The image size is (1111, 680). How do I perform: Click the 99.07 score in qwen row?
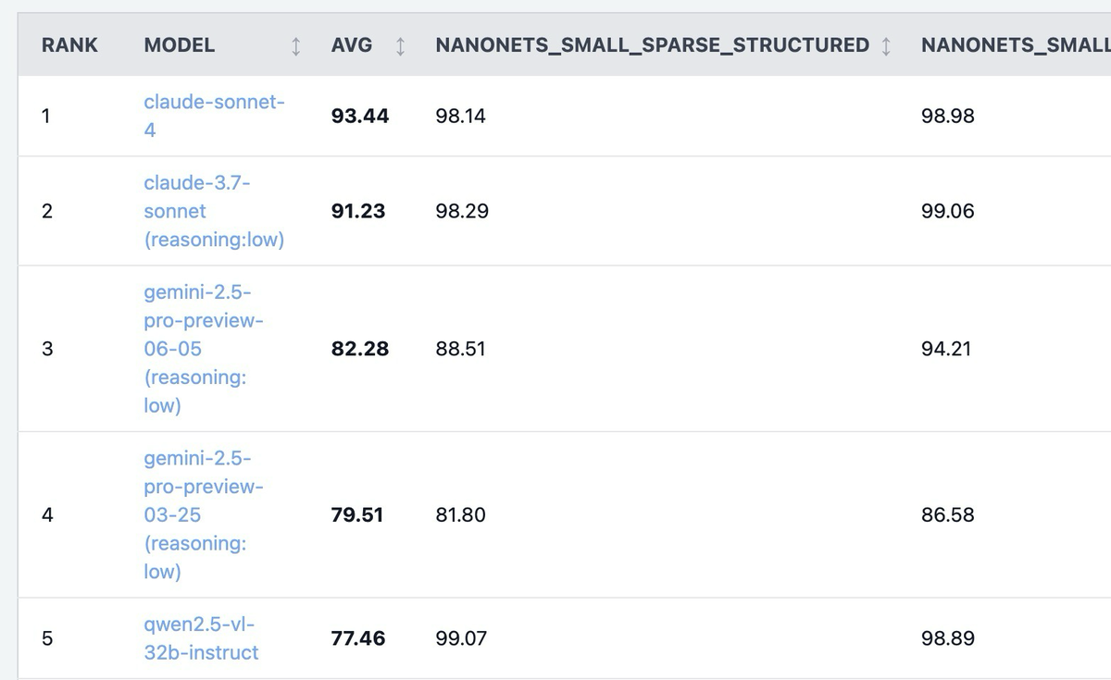pyautogui.click(x=461, y=638)
